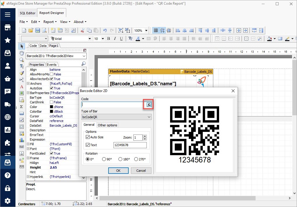Screen dimensions: 297x207
Task: Toggle the show grid icon
Action: click(x=156, y=30)
